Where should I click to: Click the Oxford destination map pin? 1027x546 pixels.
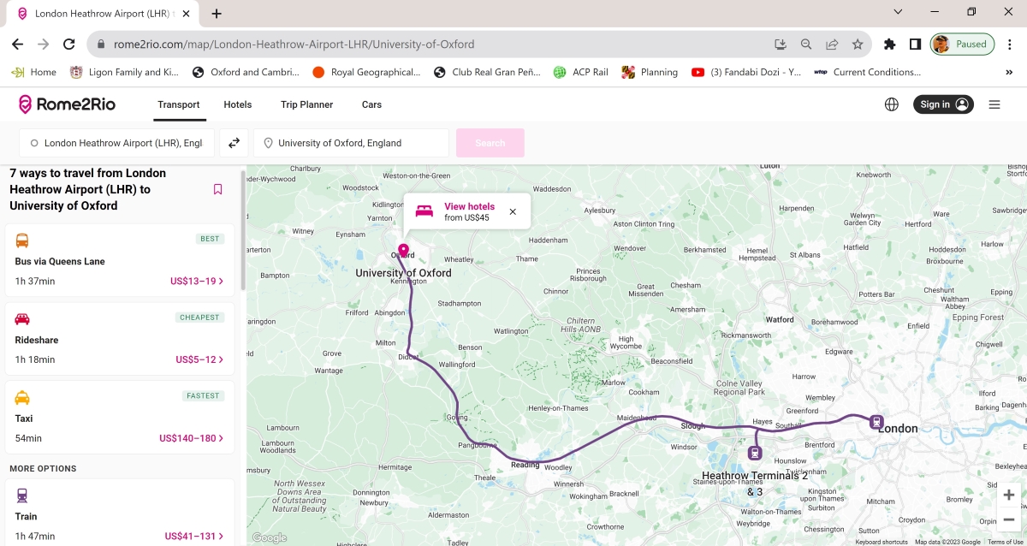[403, 251]
